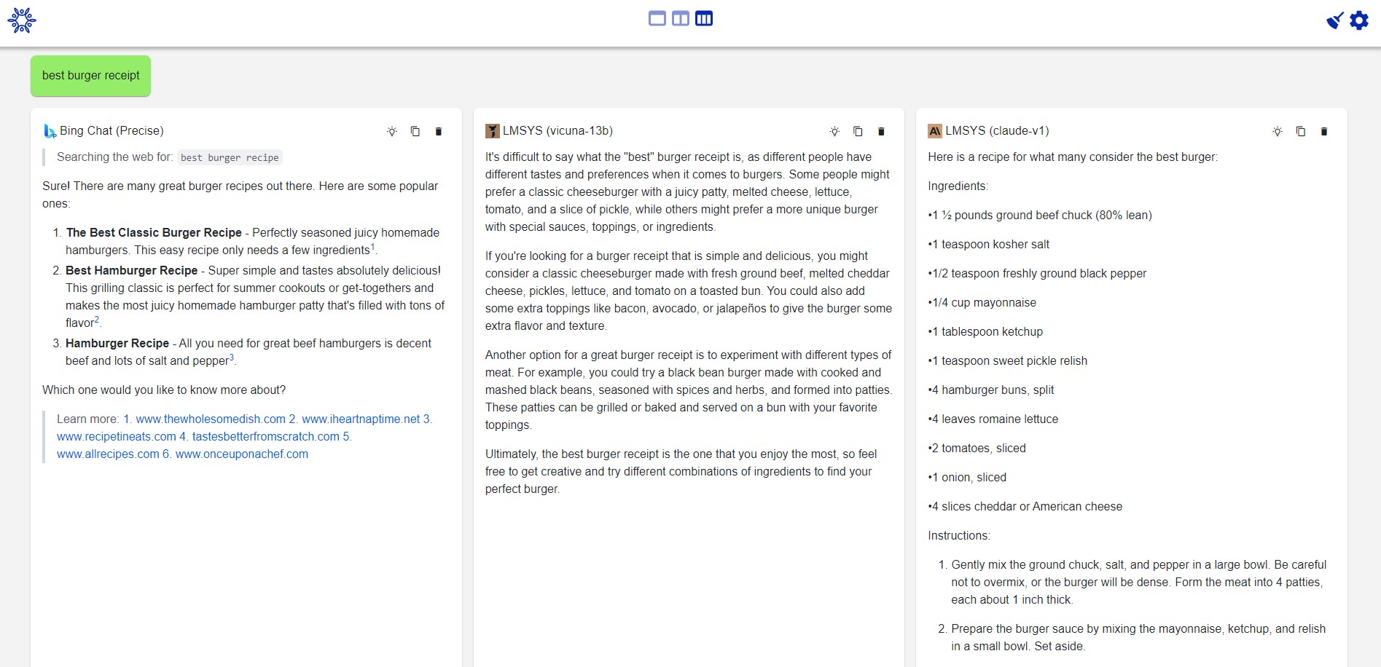Viewport: 1381px width, 667px height.
Task: Click the 'Instructions:' label in claude-v1 card
Action: click(x=959, y=535)
